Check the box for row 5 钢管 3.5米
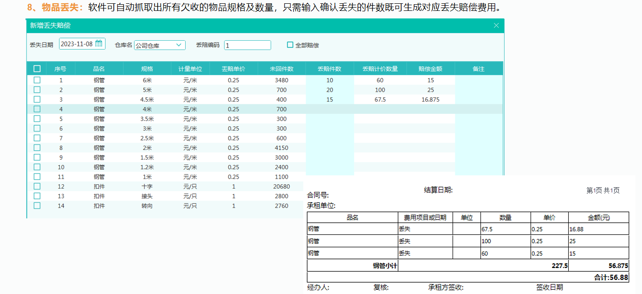Image resolution: width=642 pixels, height=294 pixels. click(x=37, y=119)
